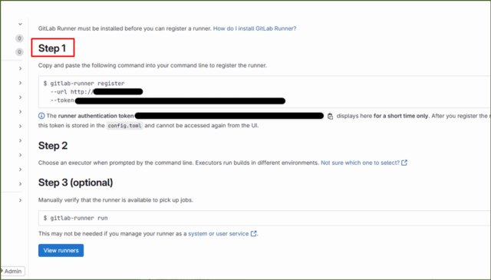Click the $ gitlab-runner run code block
Screen dimensions: 491x280
coord(264,218)
